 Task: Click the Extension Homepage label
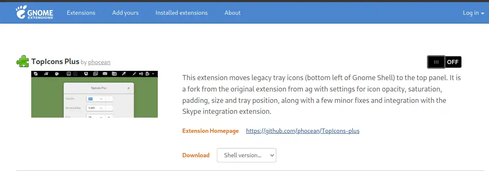pyautogui.click(x=211, y=131)
